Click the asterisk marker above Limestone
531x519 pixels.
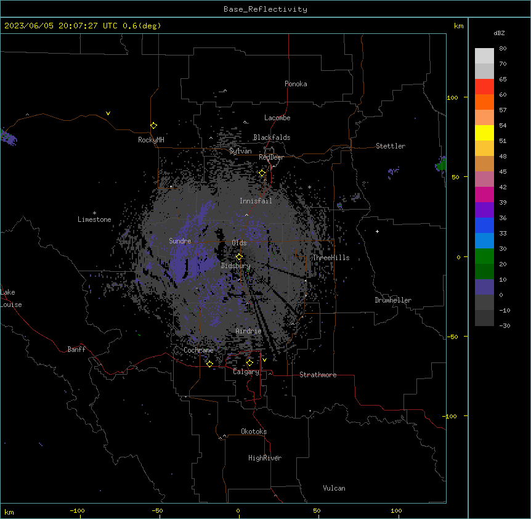point(94,213)
